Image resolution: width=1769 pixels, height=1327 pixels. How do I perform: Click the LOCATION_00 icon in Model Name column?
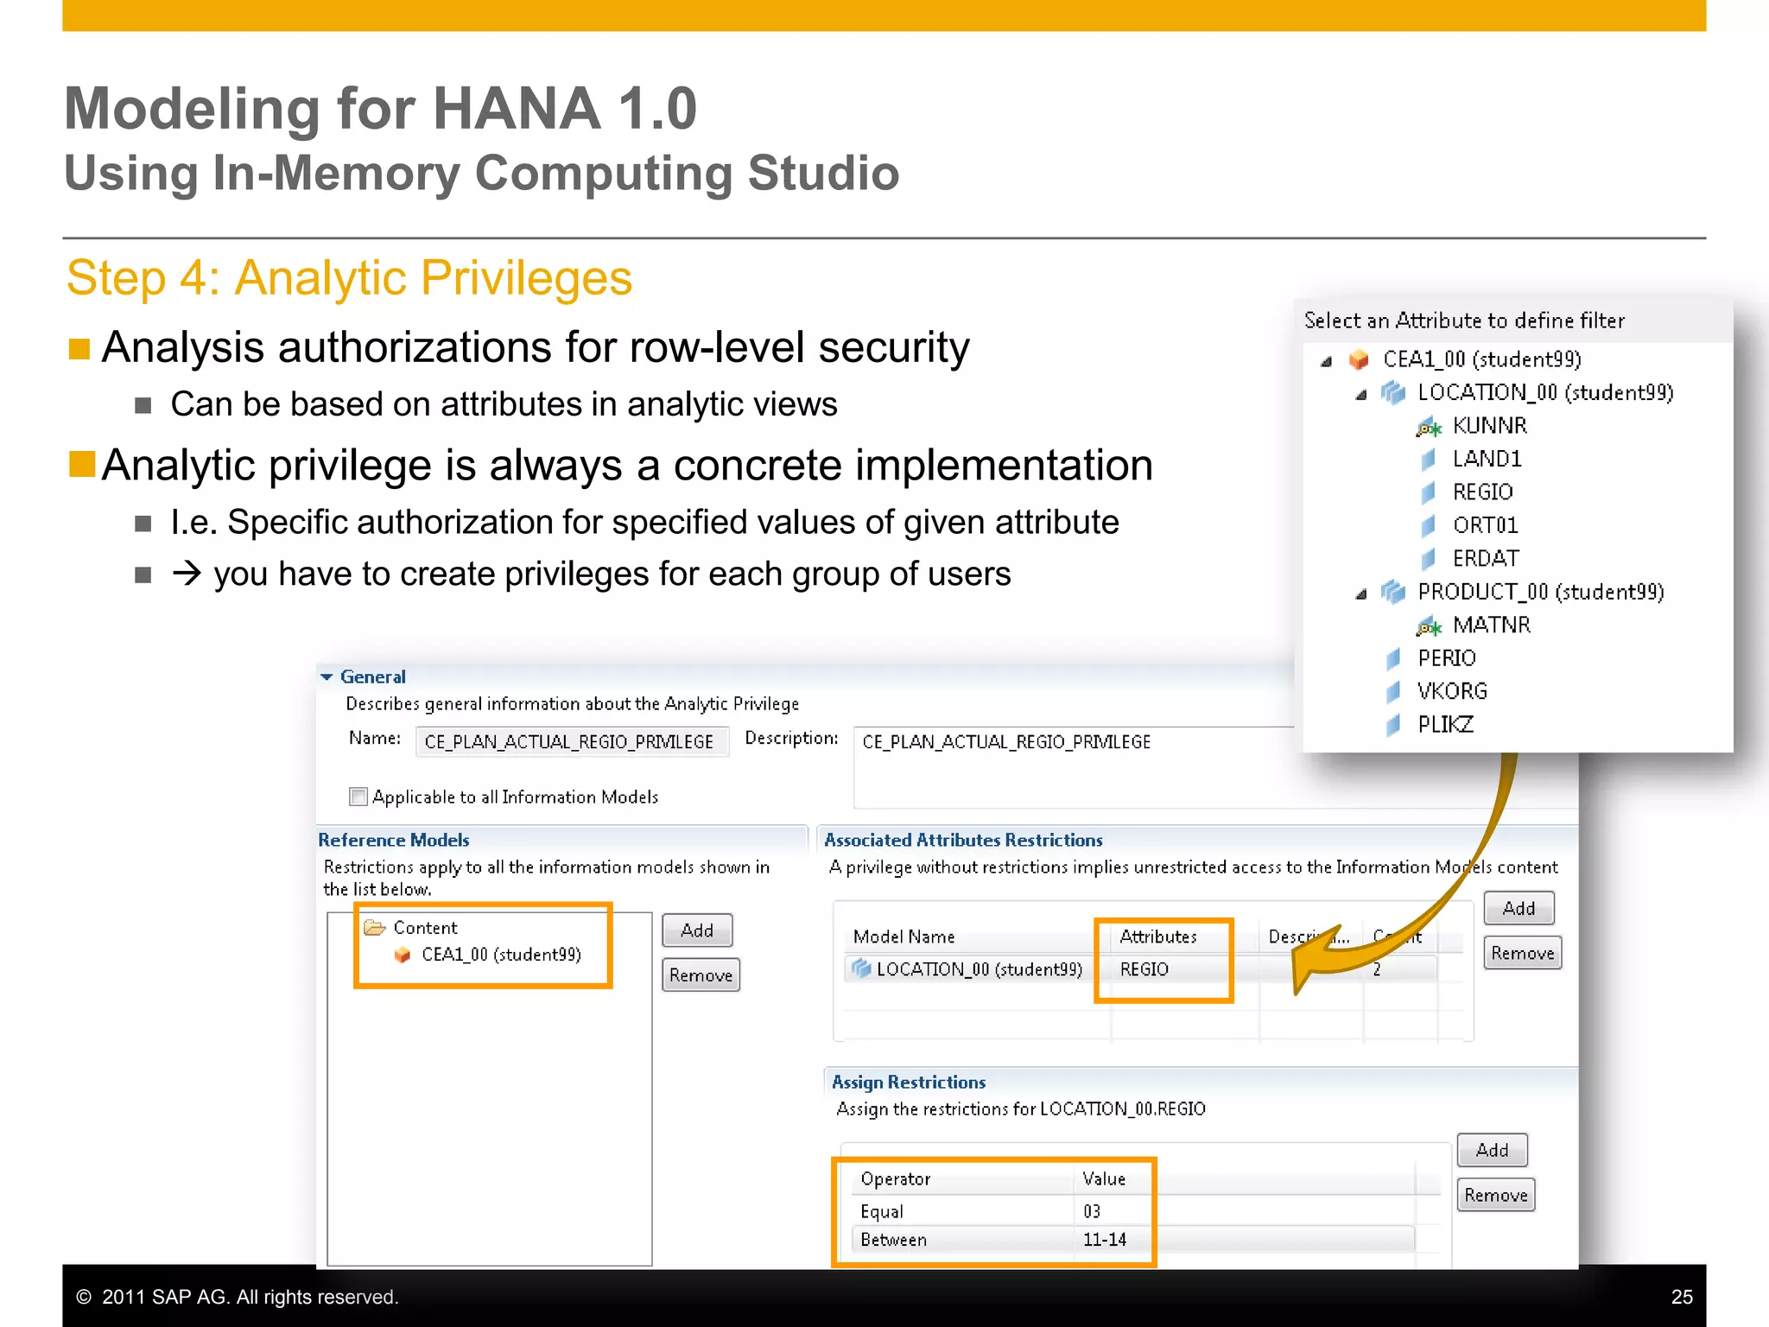860,968
